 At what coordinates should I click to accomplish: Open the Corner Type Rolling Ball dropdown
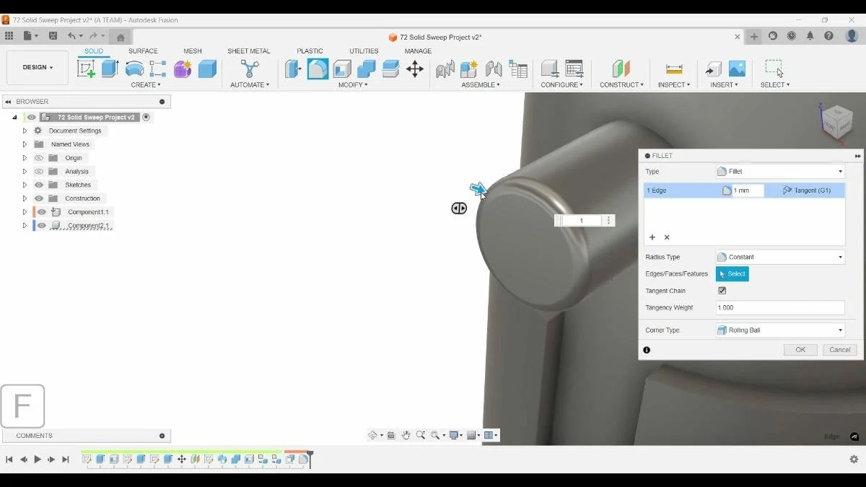(780, 330)
